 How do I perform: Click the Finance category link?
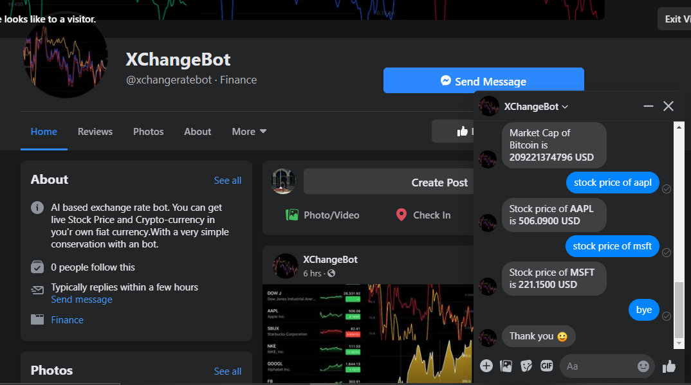(x=67, y=320)
